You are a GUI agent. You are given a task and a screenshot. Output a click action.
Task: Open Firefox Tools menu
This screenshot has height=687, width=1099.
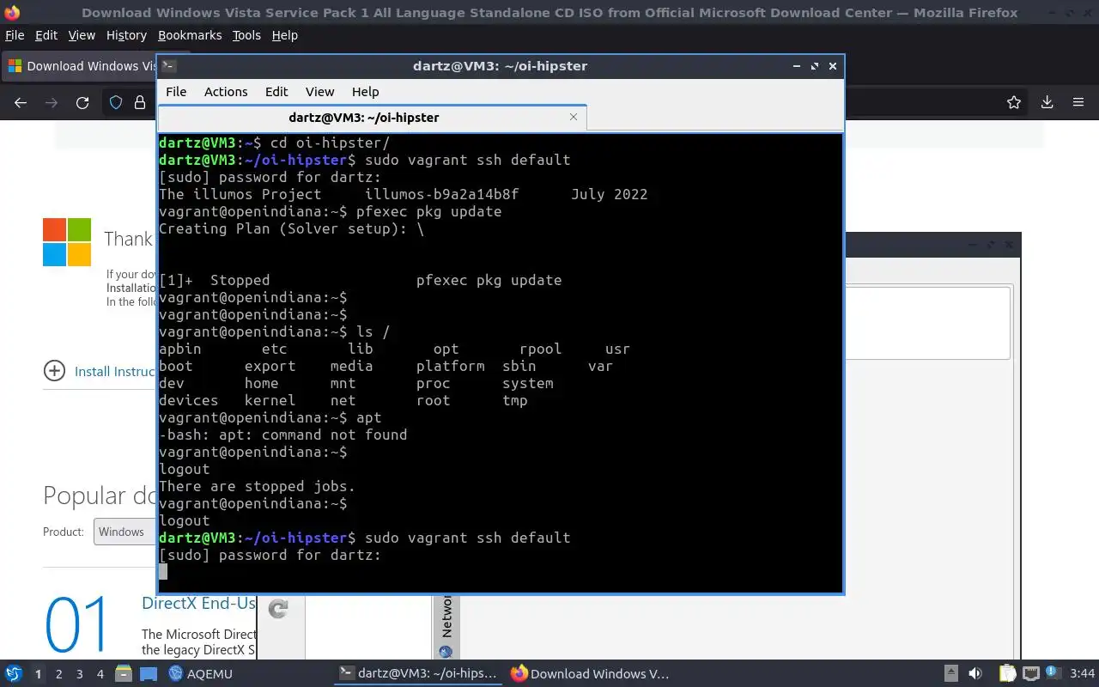point(246,34)
